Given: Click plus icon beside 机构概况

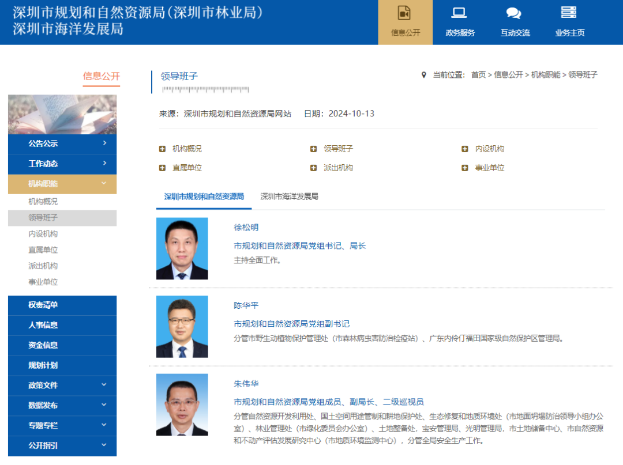Looking at the screenshot, I should pyautogui.click(x=162, y=149).
